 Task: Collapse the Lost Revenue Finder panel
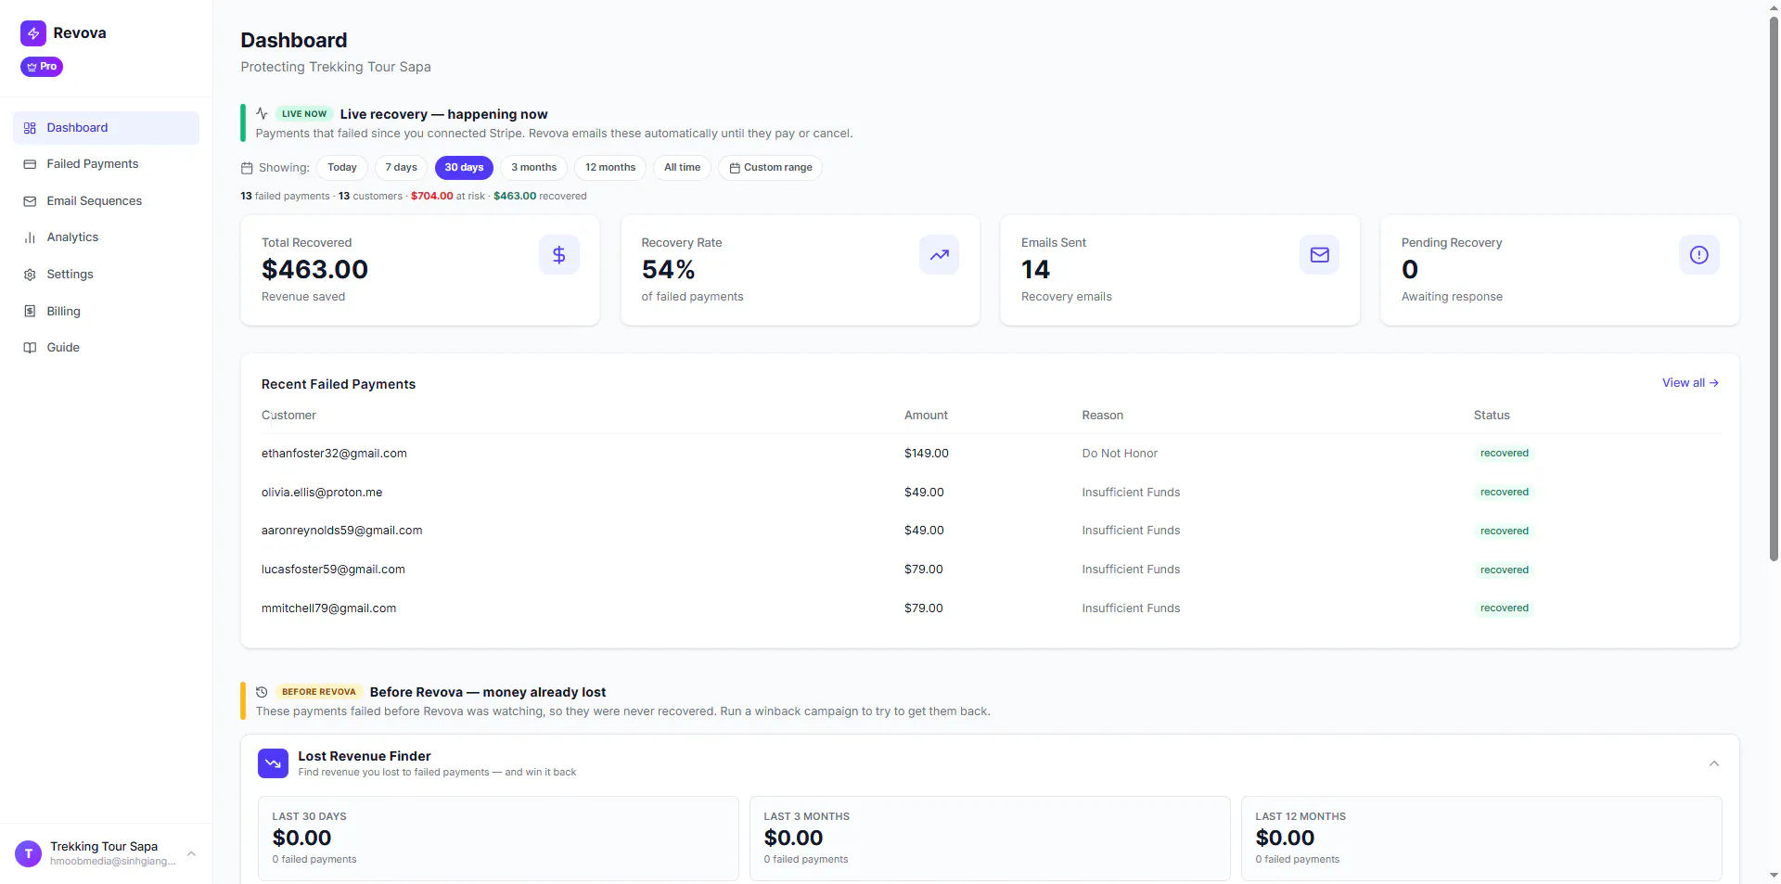(x=1714, y=763)
